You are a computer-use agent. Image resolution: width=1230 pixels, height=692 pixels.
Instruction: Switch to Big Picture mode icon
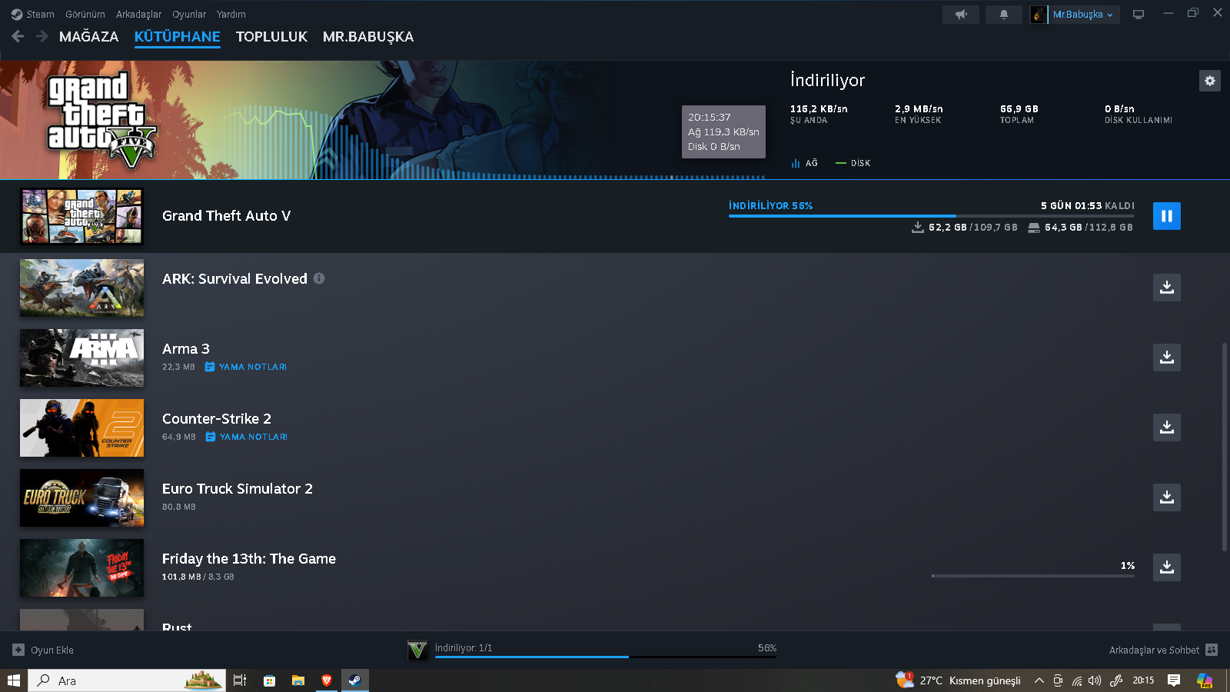[1139, 15]
